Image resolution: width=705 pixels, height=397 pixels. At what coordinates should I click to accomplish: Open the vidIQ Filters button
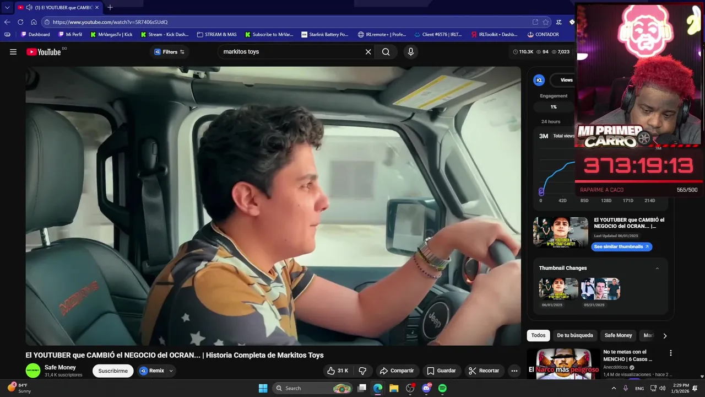click(x=170, y=52)
